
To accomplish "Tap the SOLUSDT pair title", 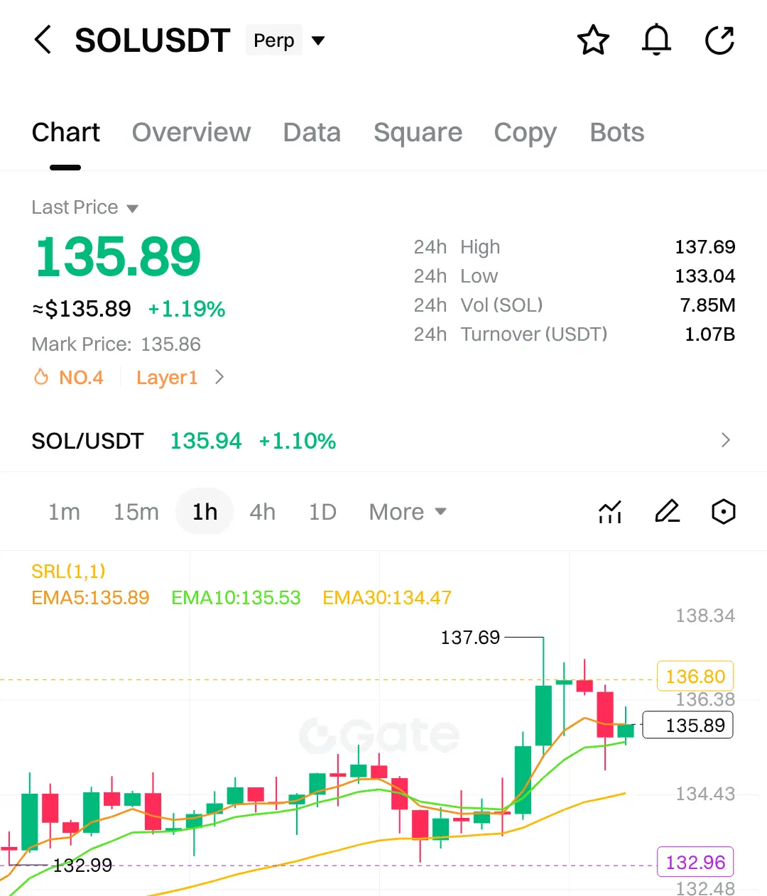I will click(x=152, y=40).
